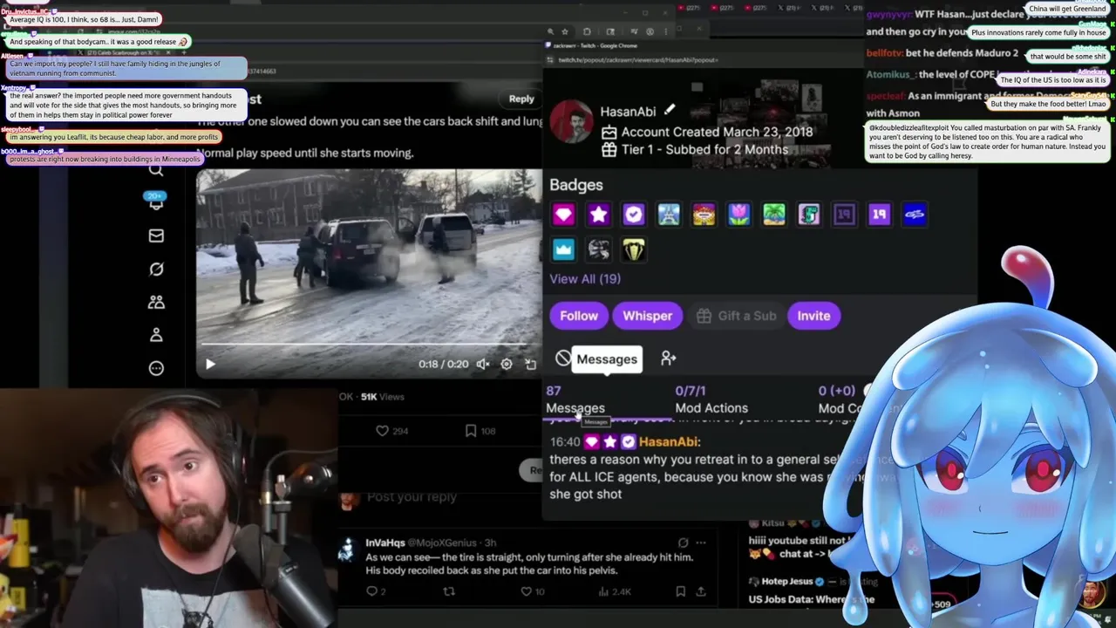The width and height of the screenshot is (1116, 628).
Task: Click the verified checkmark badge in Badges
Action: click(633, 215)
